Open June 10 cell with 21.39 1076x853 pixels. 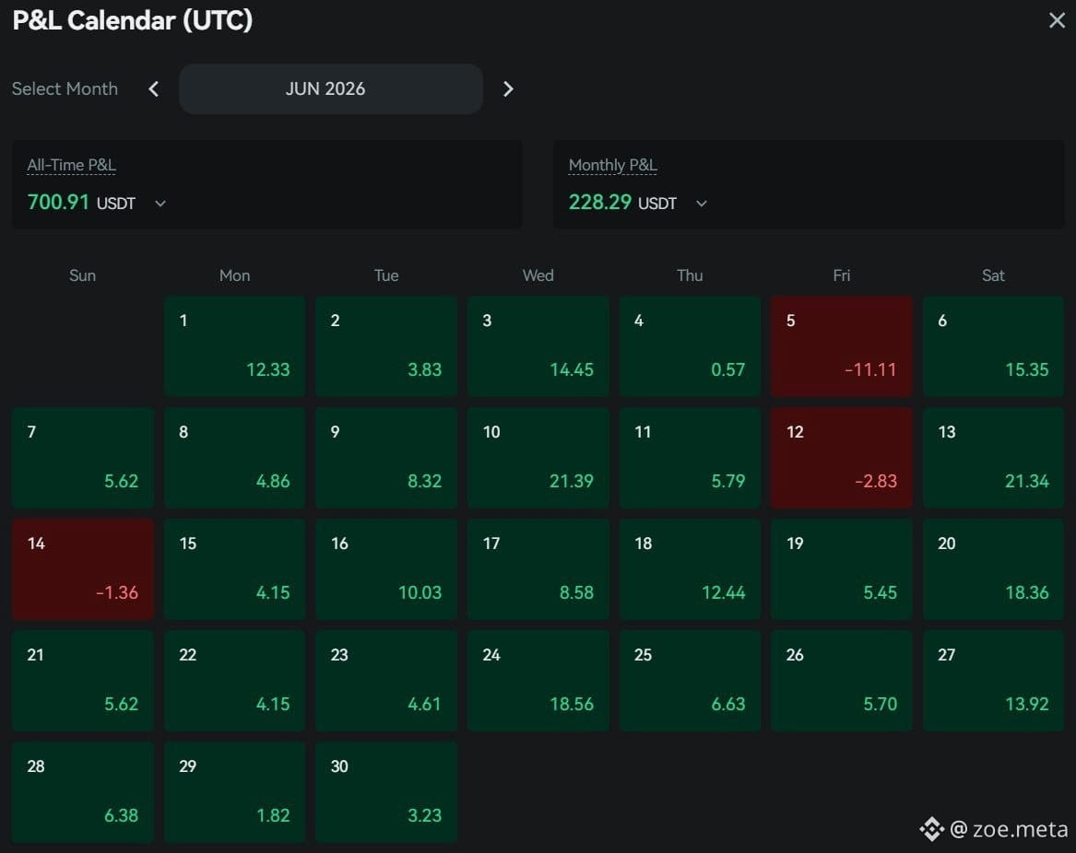[538, 458]
